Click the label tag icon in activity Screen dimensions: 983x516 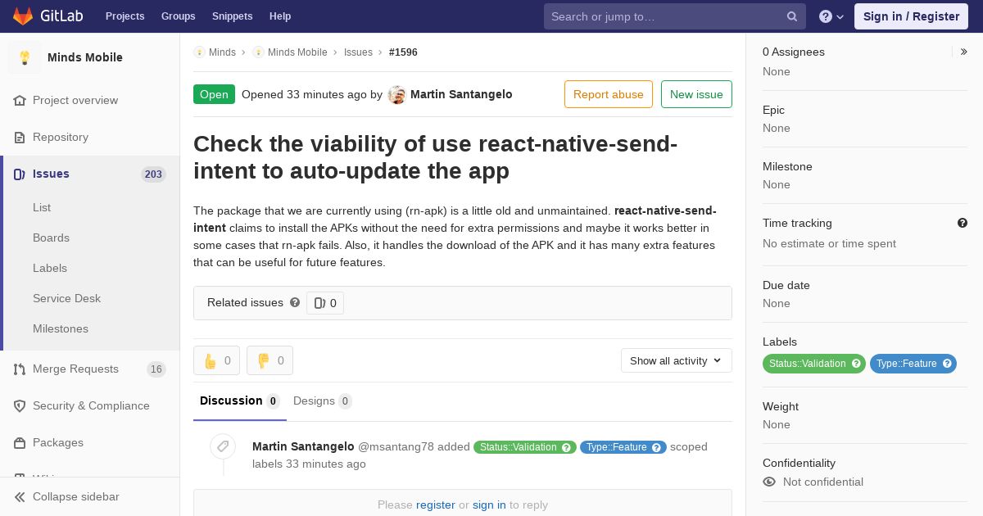[x=223, y=446]
